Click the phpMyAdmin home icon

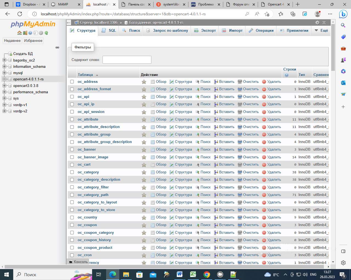[19, 33]
